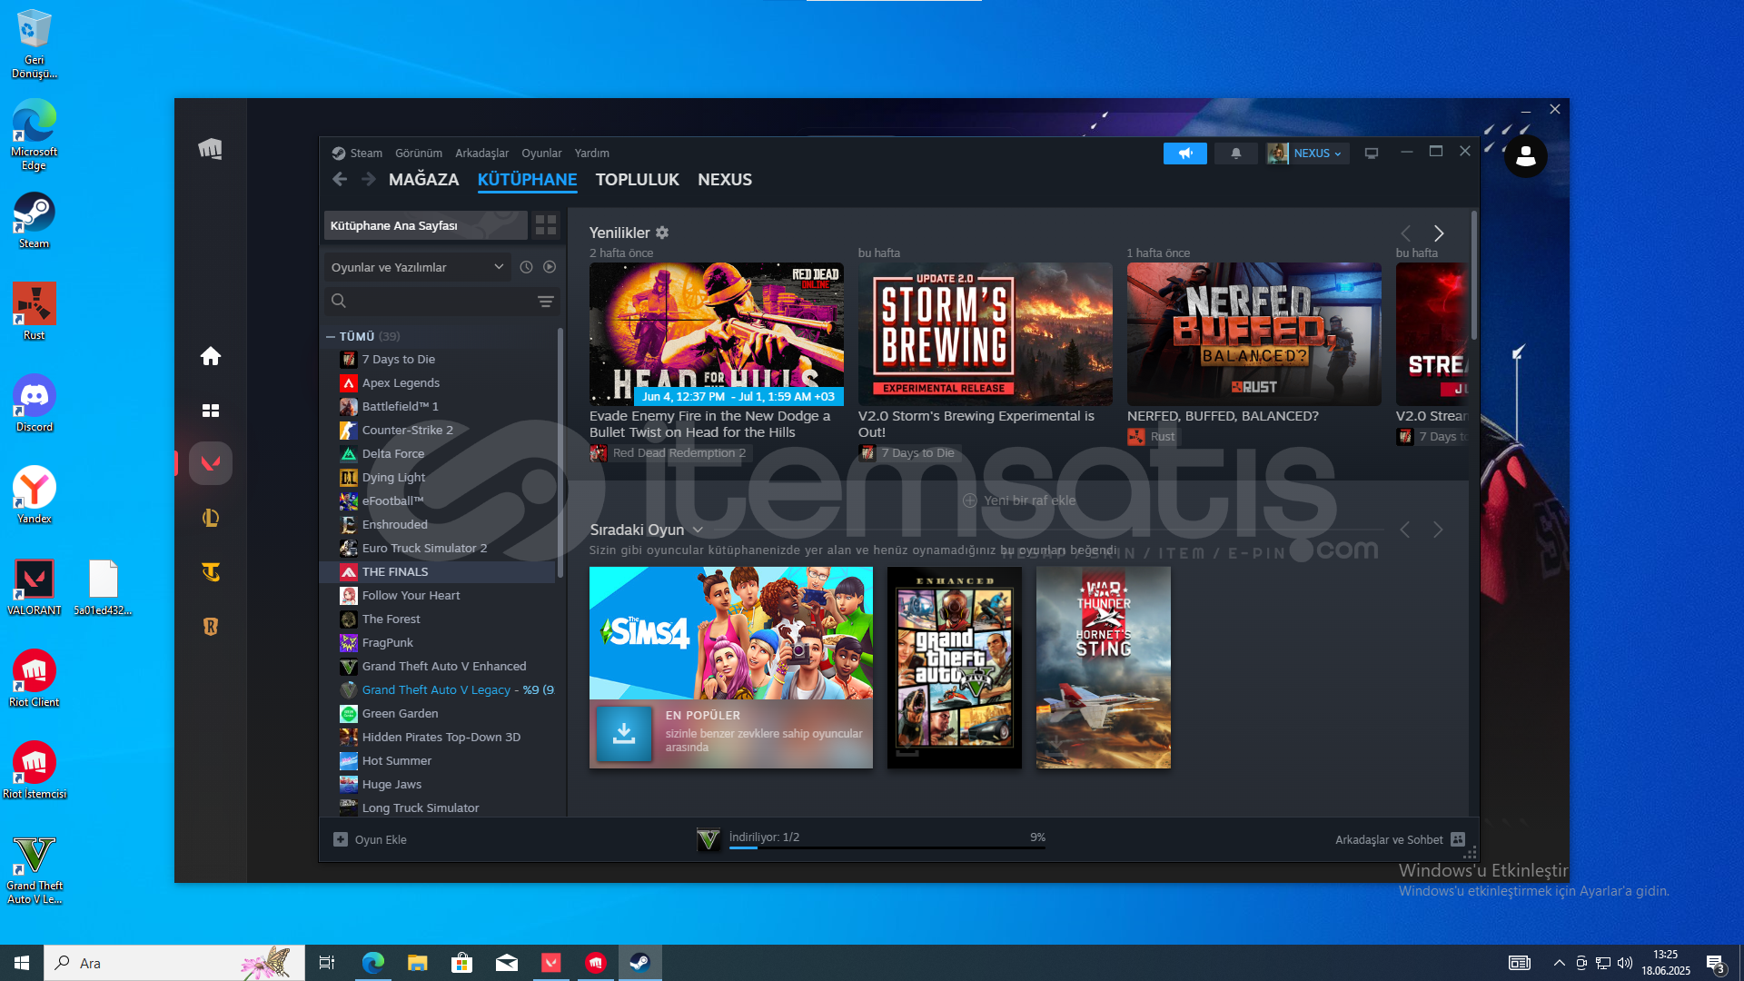The width and height of the screenshot is (1744, 981).
Task: Click Yeni bir raf ekle
Action: tap(1019, 500)
